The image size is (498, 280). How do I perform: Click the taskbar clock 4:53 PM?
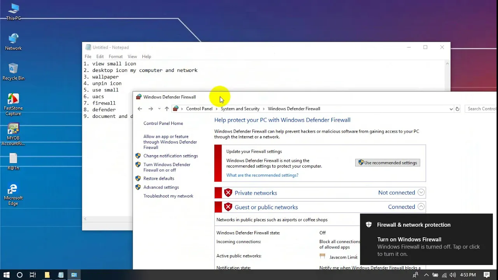point(468,275)
